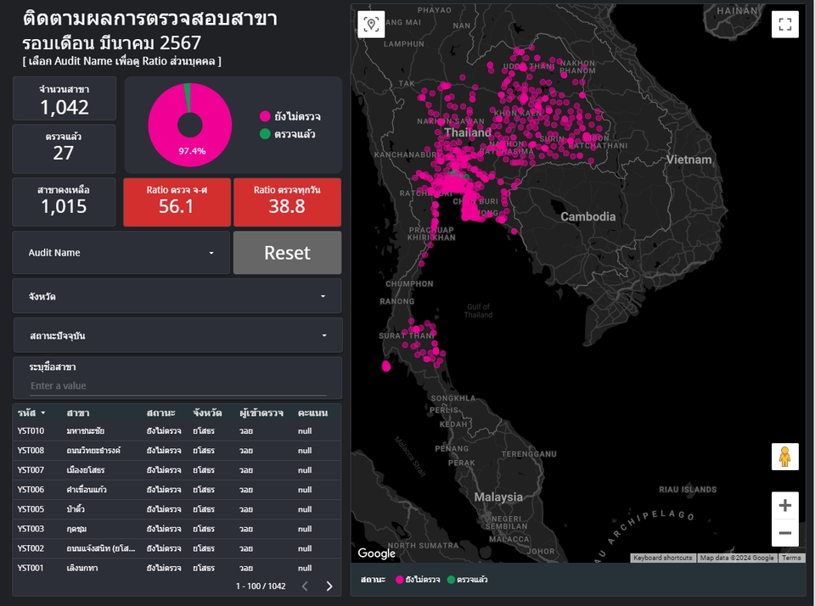Select row YST008
The image size is (815, 606).
(x=177, y=451)
